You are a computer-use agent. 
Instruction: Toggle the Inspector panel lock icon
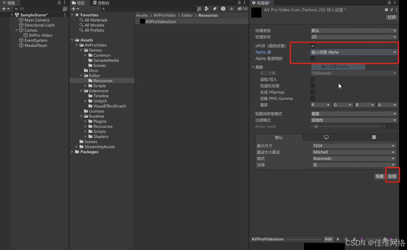pyautogui.click(x=389, y=3)
